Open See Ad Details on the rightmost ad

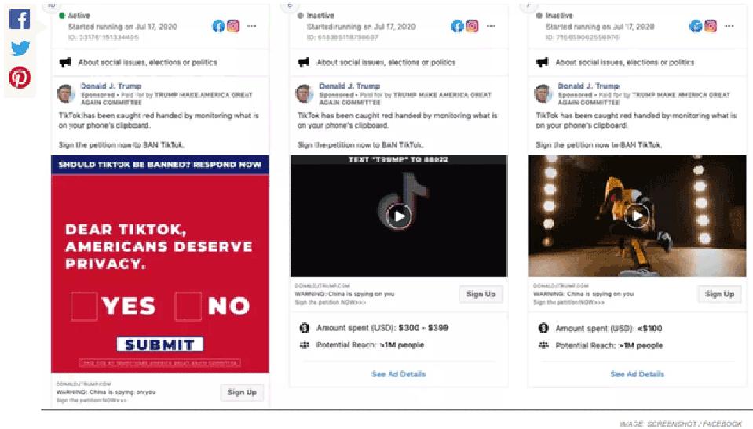point(638,374)
